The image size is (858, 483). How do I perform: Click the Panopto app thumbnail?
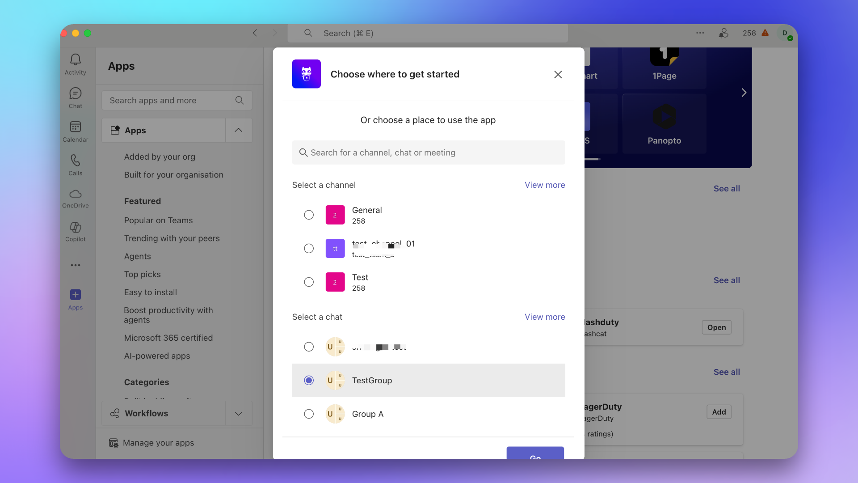[x=664, y=124]
